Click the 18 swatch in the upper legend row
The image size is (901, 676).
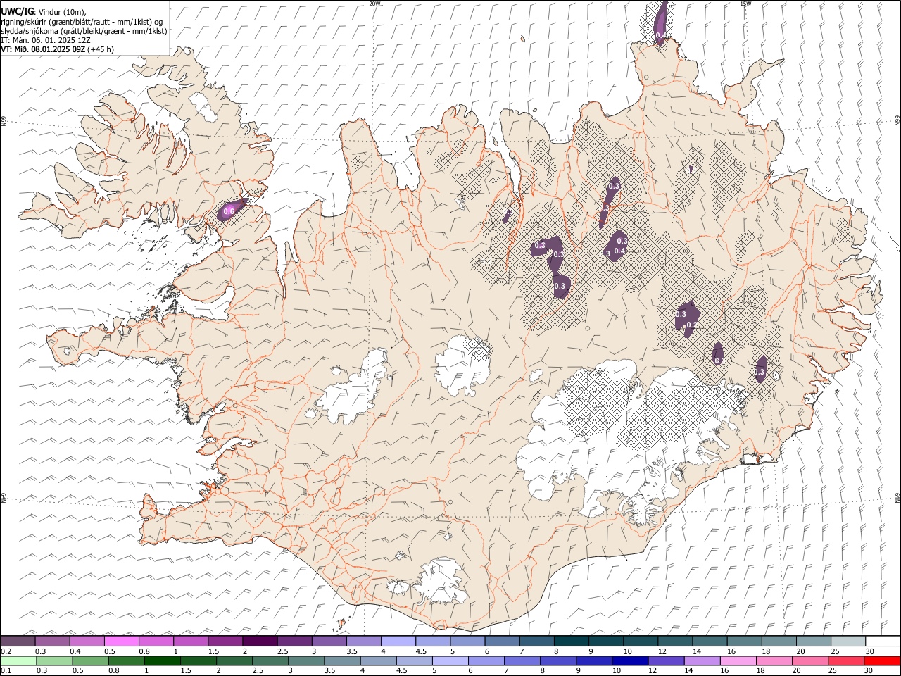click(779, 641)
